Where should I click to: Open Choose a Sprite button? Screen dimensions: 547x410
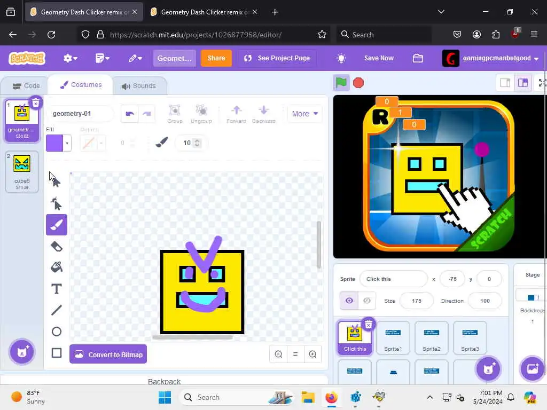pos(488,368)
